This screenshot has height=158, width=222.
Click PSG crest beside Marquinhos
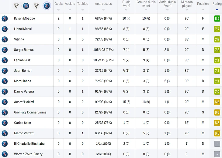[5, 81]
